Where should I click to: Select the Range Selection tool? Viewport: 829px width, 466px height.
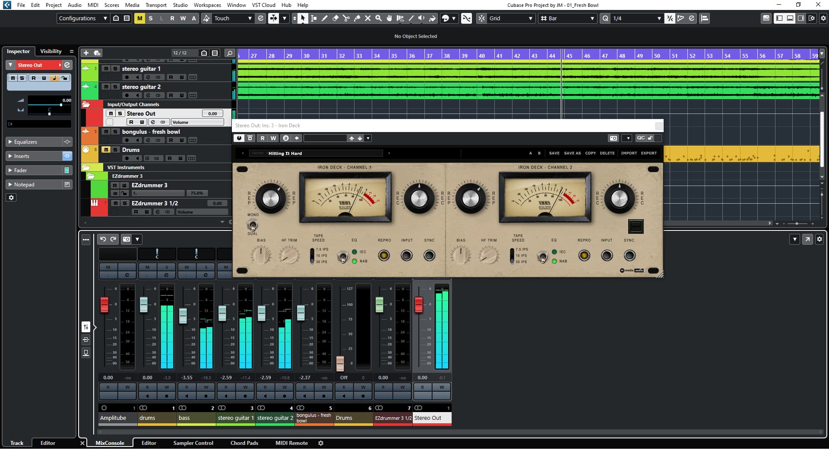314,18
